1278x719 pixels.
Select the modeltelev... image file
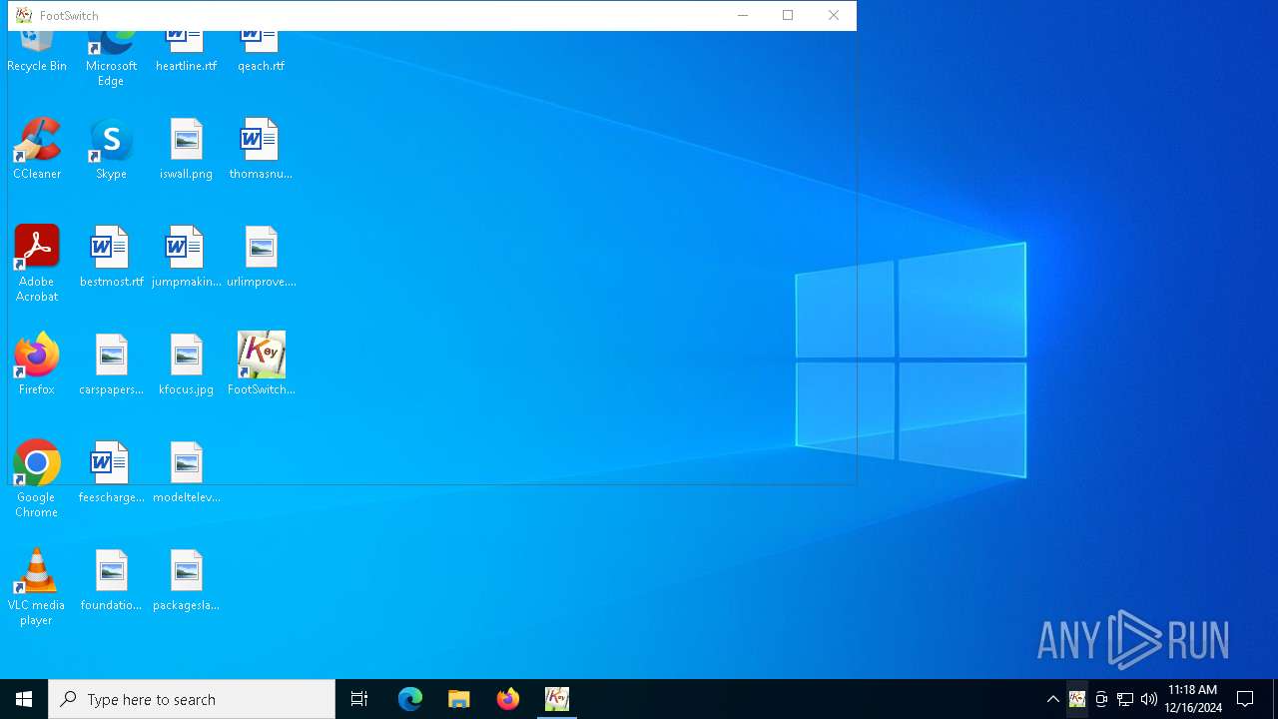point(186,472)
